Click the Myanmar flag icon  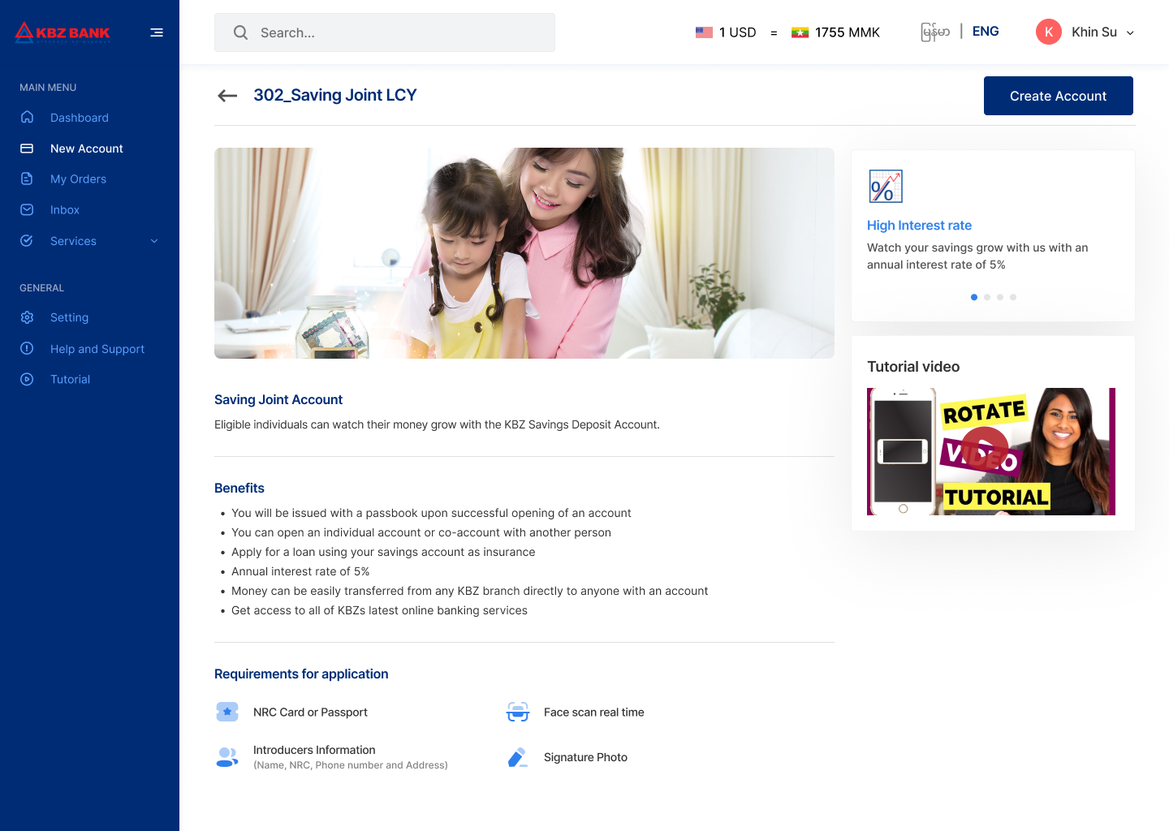800,32
